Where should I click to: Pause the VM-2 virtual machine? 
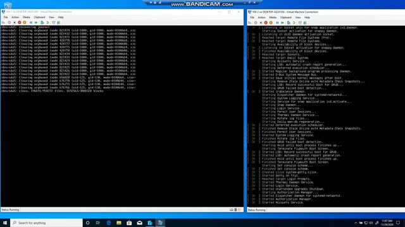pyautogui.click(x=277, y=23)
